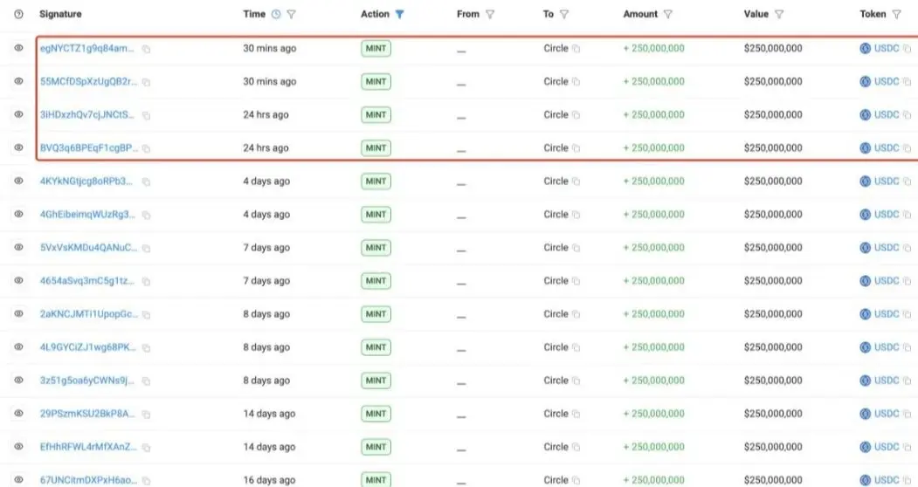Image resolution: width=918 pixels, height=487 pixels.
Task: Open the Amount column filter
Action: point(668,14)
